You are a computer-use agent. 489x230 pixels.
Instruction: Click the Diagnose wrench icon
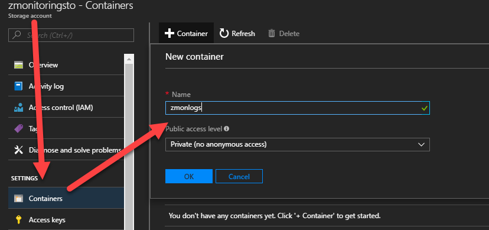(x=19, y=150)
